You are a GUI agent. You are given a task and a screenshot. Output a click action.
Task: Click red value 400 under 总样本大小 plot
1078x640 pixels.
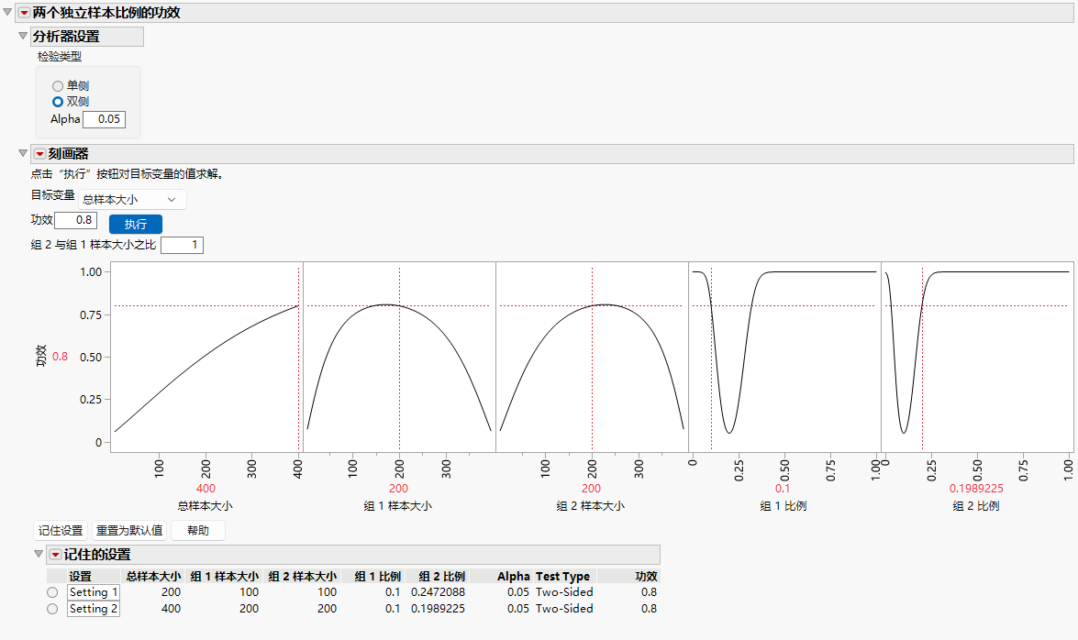pos(206,489)
